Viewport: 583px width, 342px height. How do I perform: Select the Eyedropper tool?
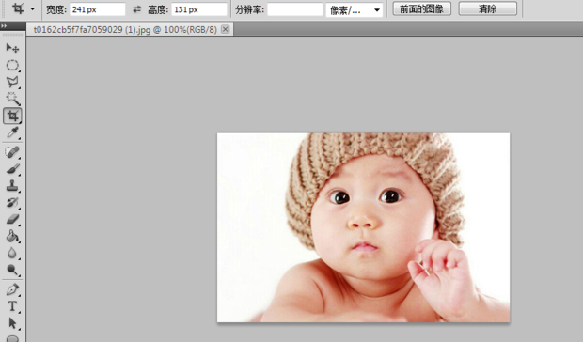[x=12, y=132]
